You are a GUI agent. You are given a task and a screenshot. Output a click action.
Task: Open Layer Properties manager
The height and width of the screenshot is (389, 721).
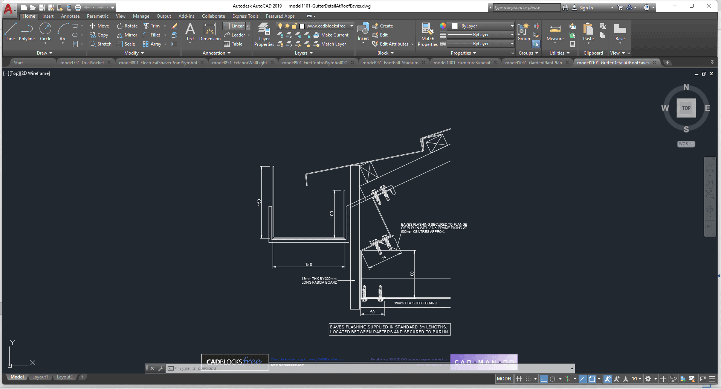point(264,34)
